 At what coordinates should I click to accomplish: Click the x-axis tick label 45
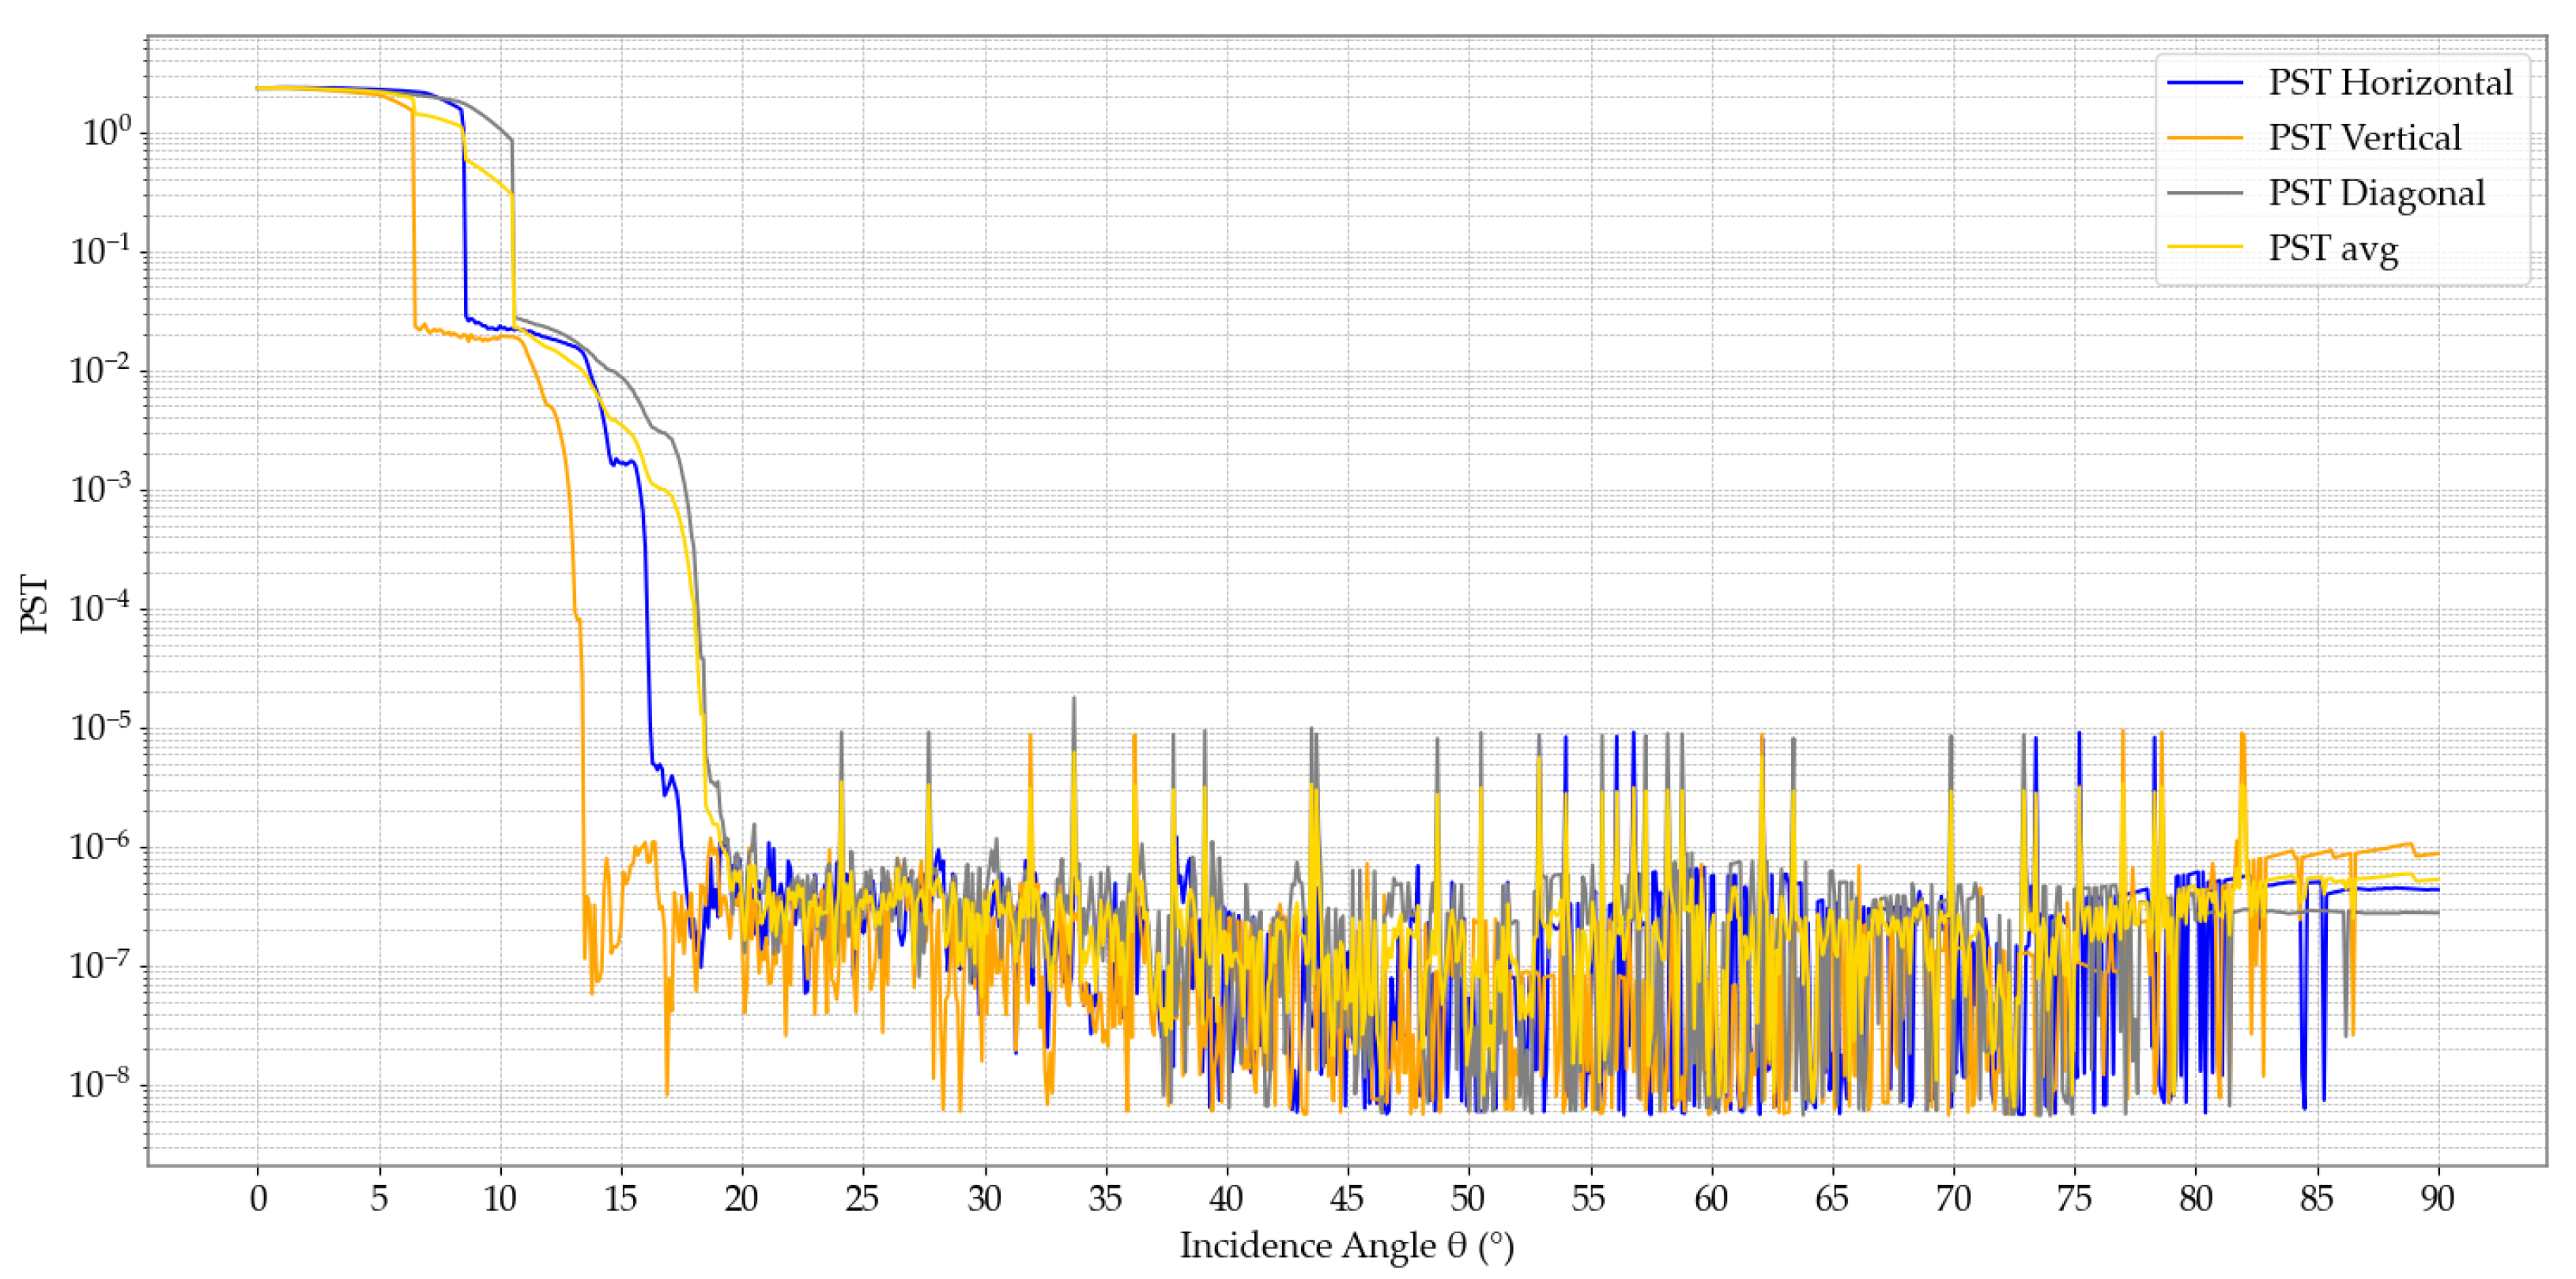click(1347, 1197)
